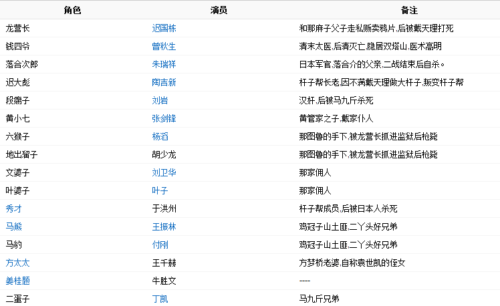Click the 备注 column header
The image size is (500, 306).
click(409, 11)
